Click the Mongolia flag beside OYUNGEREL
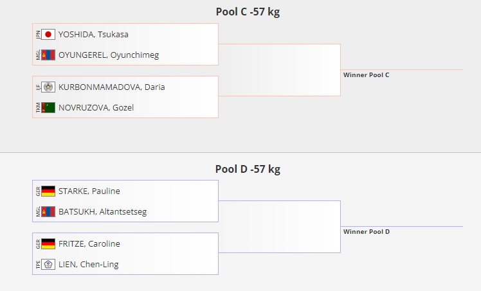Image resolution: width=481 pixels, height=291 pixels. pos(48,55)
